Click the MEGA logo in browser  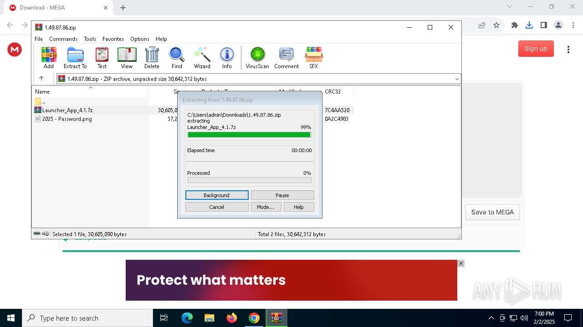pyautogui.click(x=15, y=50)
